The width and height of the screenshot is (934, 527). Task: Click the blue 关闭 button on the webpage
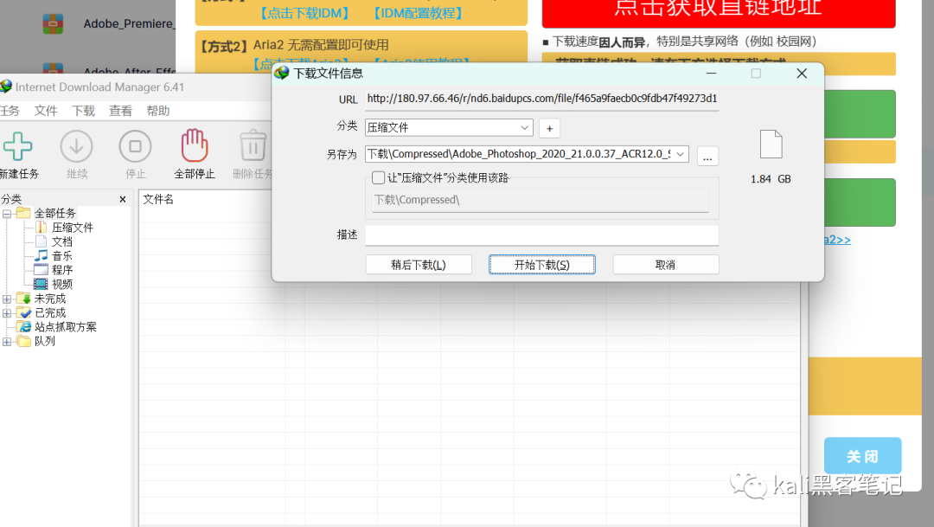pyautogui.click(x=862, y=456)
